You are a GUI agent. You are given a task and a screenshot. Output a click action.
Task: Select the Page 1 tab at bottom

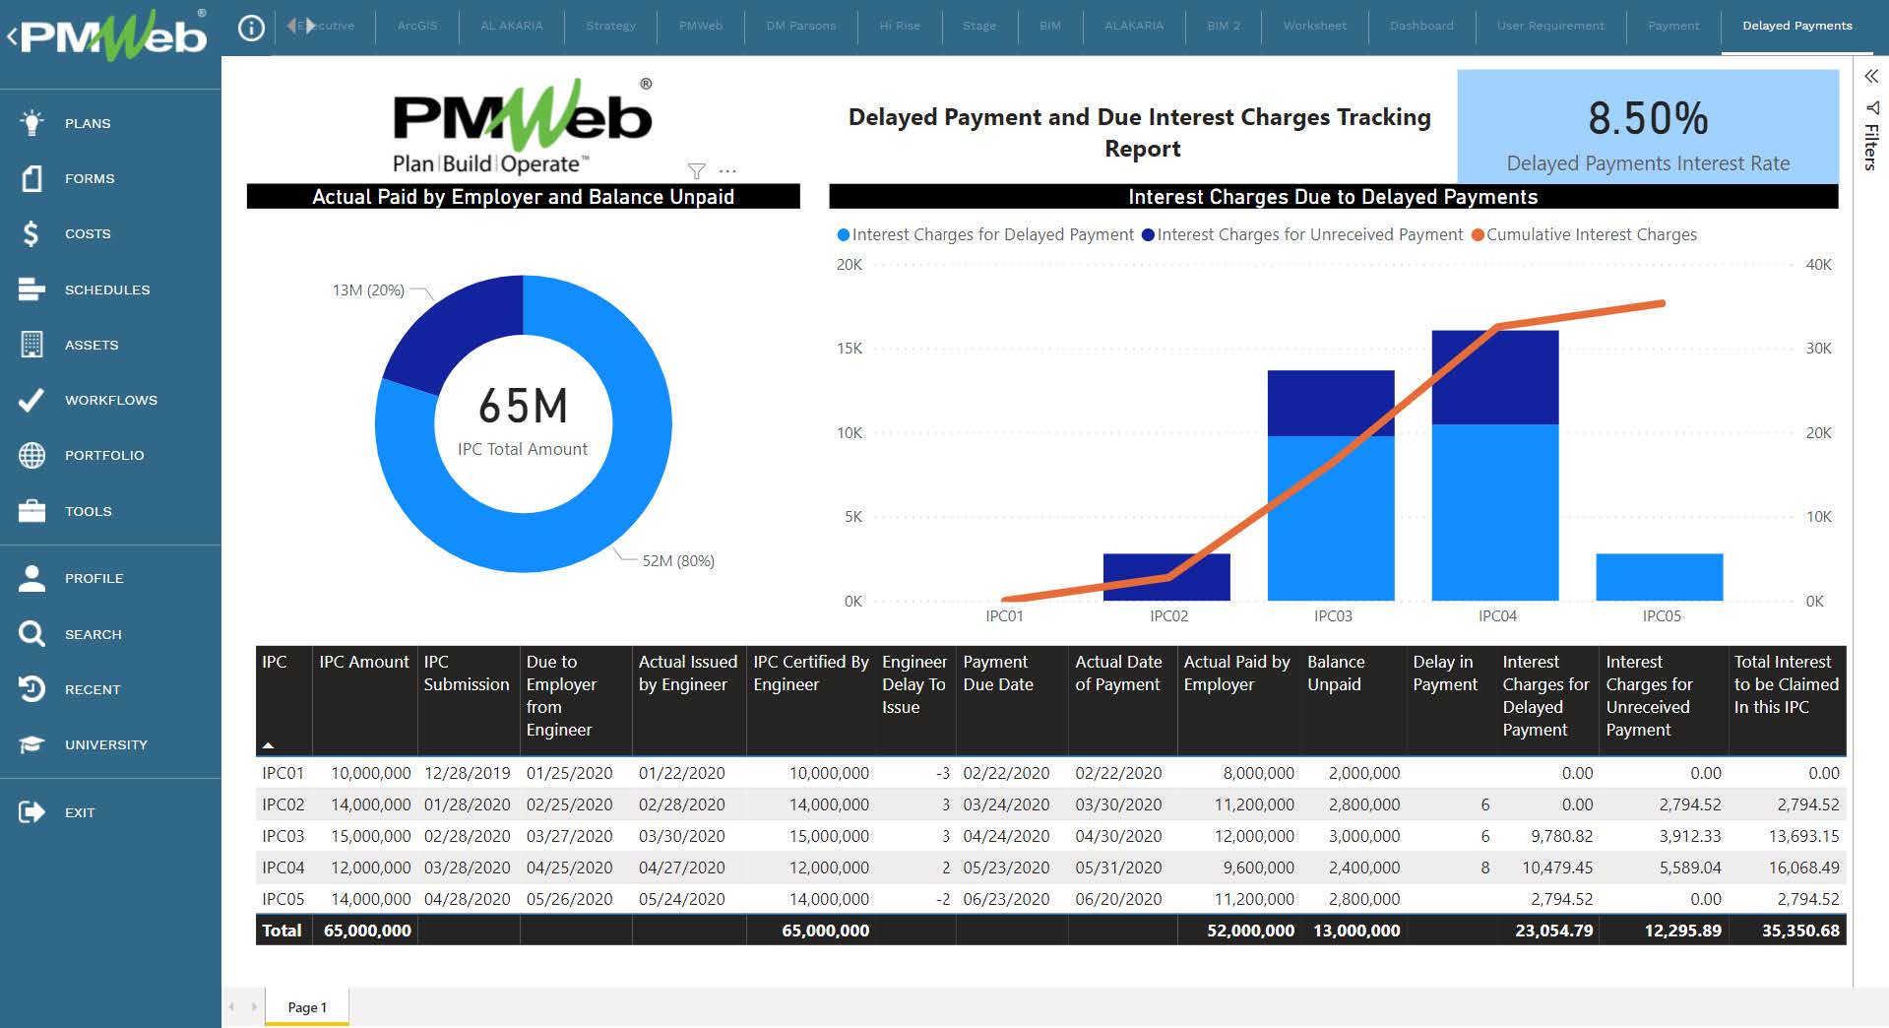(306, 1006)
